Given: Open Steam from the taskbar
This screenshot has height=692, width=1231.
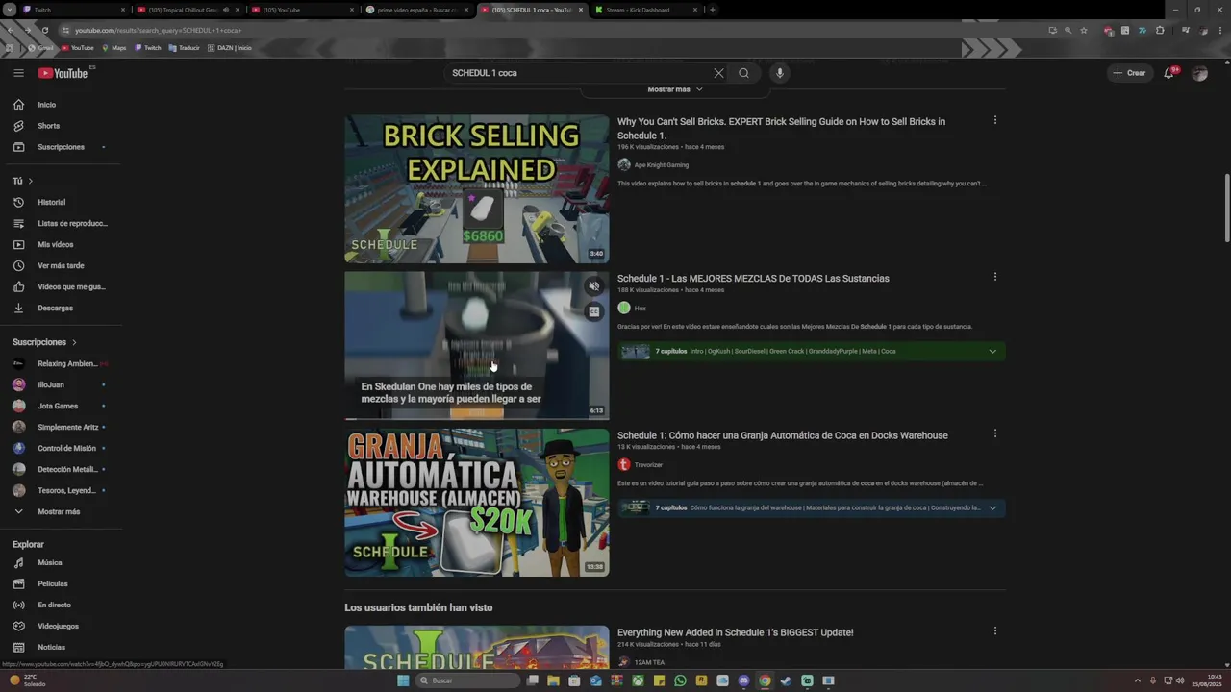Looking at the screenshot, I should tap(786, 680).
